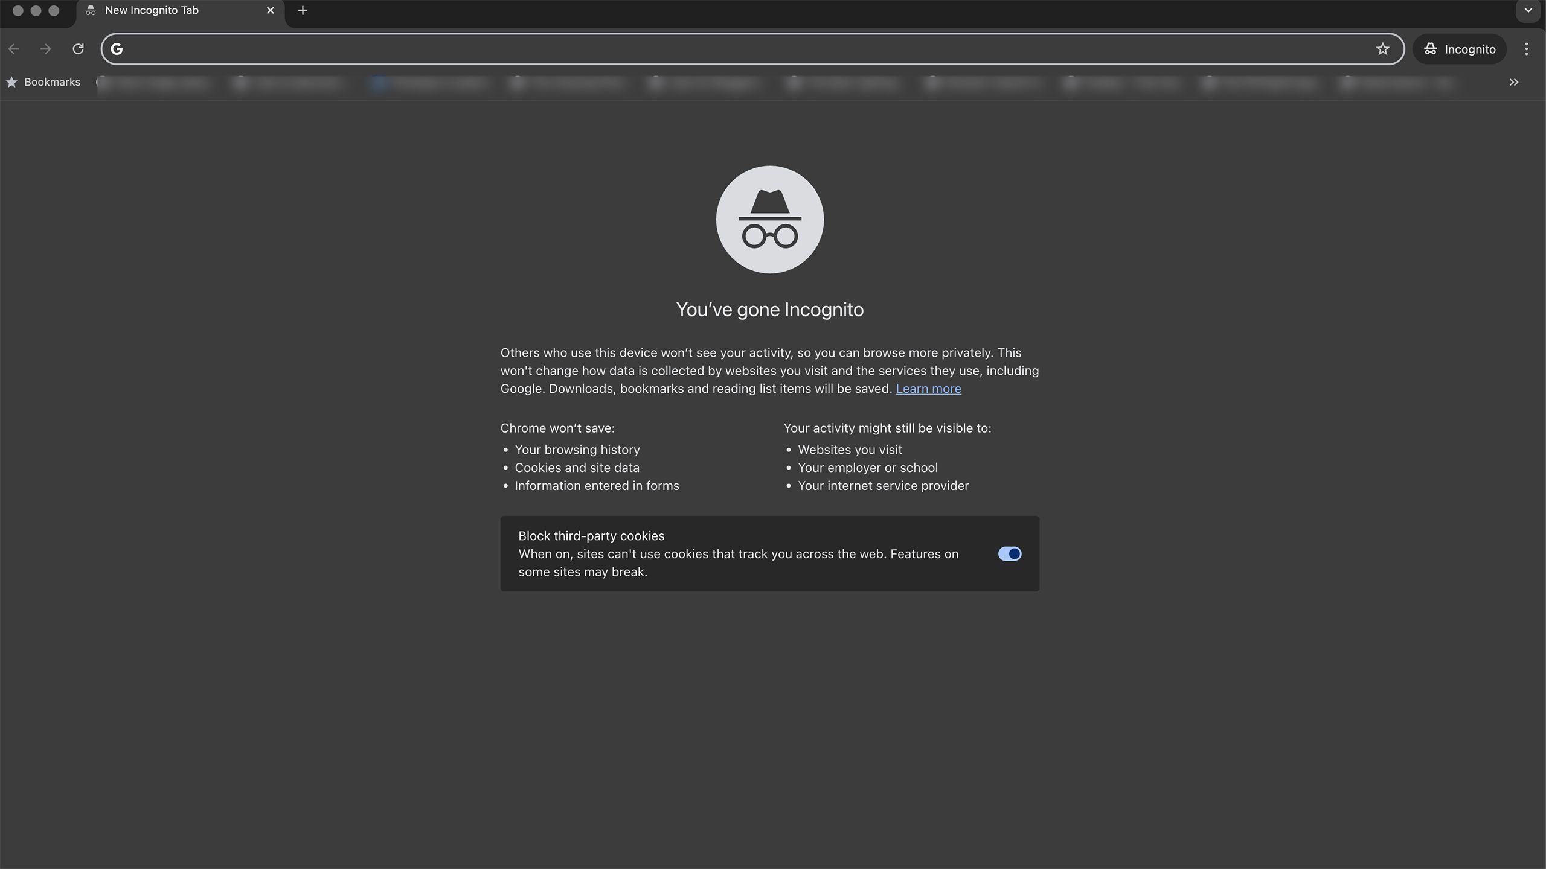Expand the bookmarks bar overflow chevron
Image resolution: width=1546 pixels, height=869 pixels.
coord(1514,81)
